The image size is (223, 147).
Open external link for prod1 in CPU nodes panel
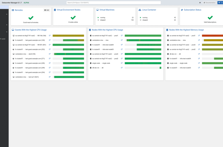pos(122,36)
